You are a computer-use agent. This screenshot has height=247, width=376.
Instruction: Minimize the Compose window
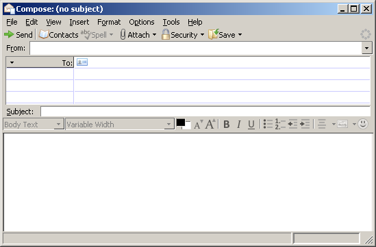[x=342, y=9]
